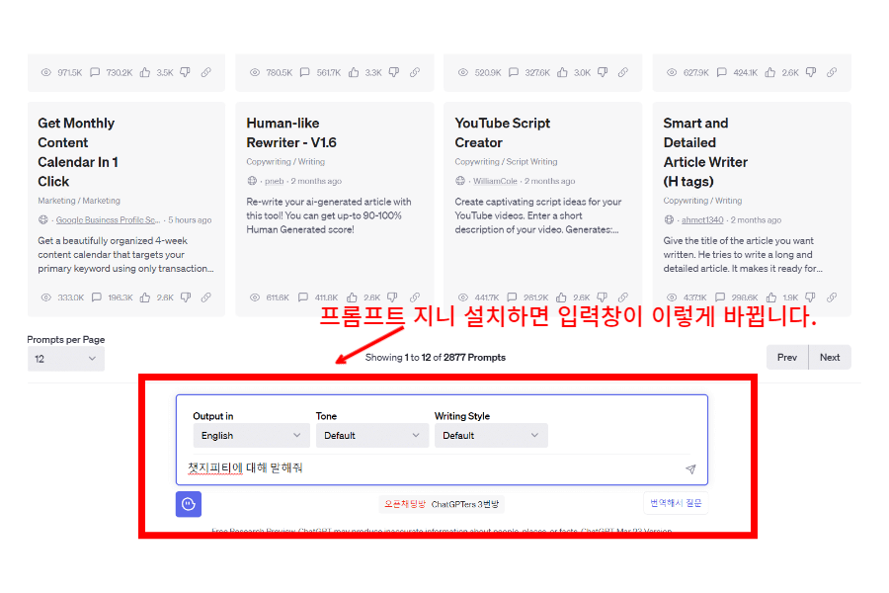The width and height of the screenshot is (889, 593).
Task: Click the copy link icon on YouTube Script Creator card
Action: 622,296
